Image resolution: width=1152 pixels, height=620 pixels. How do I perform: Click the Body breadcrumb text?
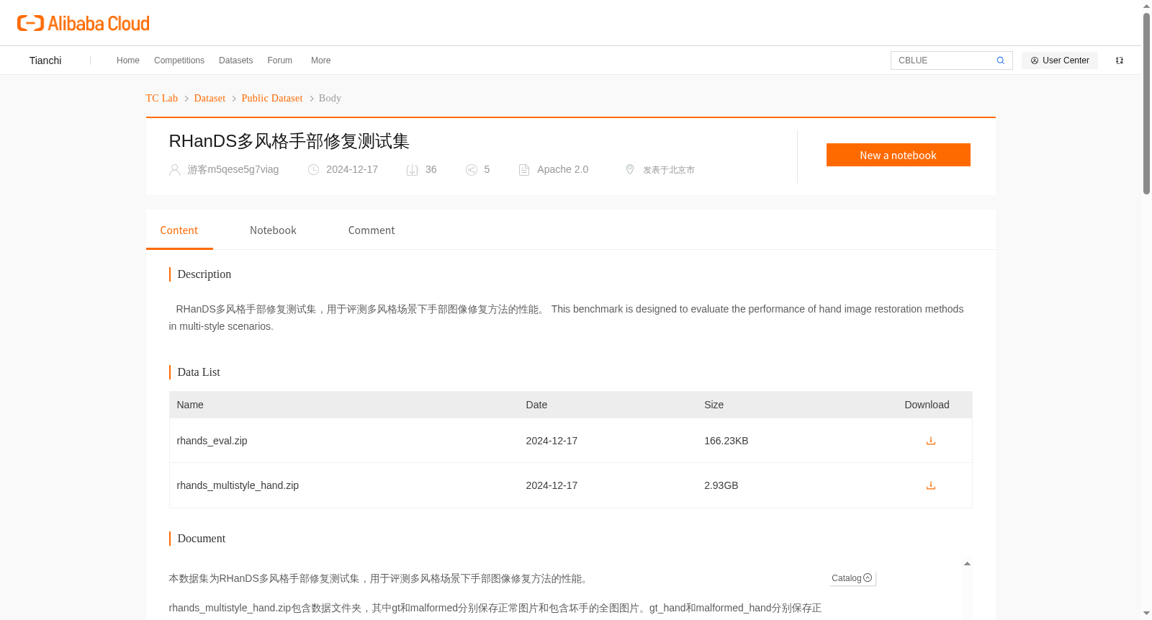coord(330,98)
